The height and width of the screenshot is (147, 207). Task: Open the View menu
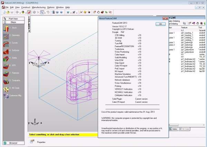point(17,7)
